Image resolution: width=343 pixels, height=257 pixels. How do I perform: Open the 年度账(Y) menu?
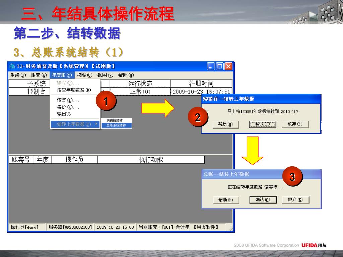point(62,75)
